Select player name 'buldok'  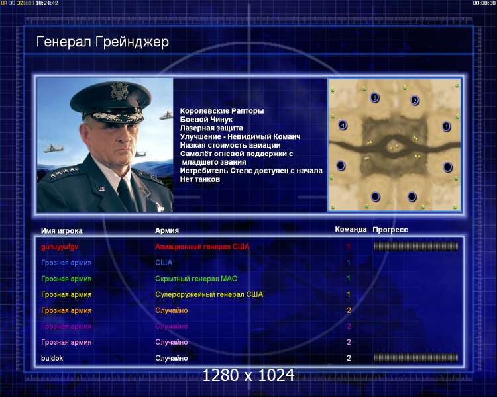(52, 358)
